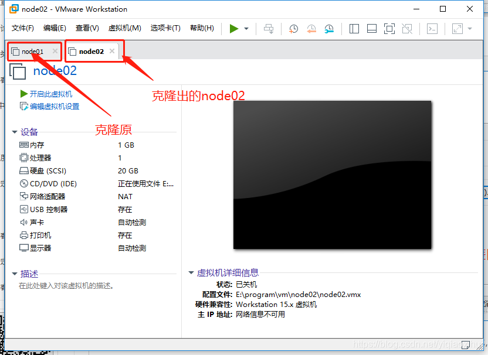Open the 选项卡(T) menu

pyautogui.click(x=165, y=28)
